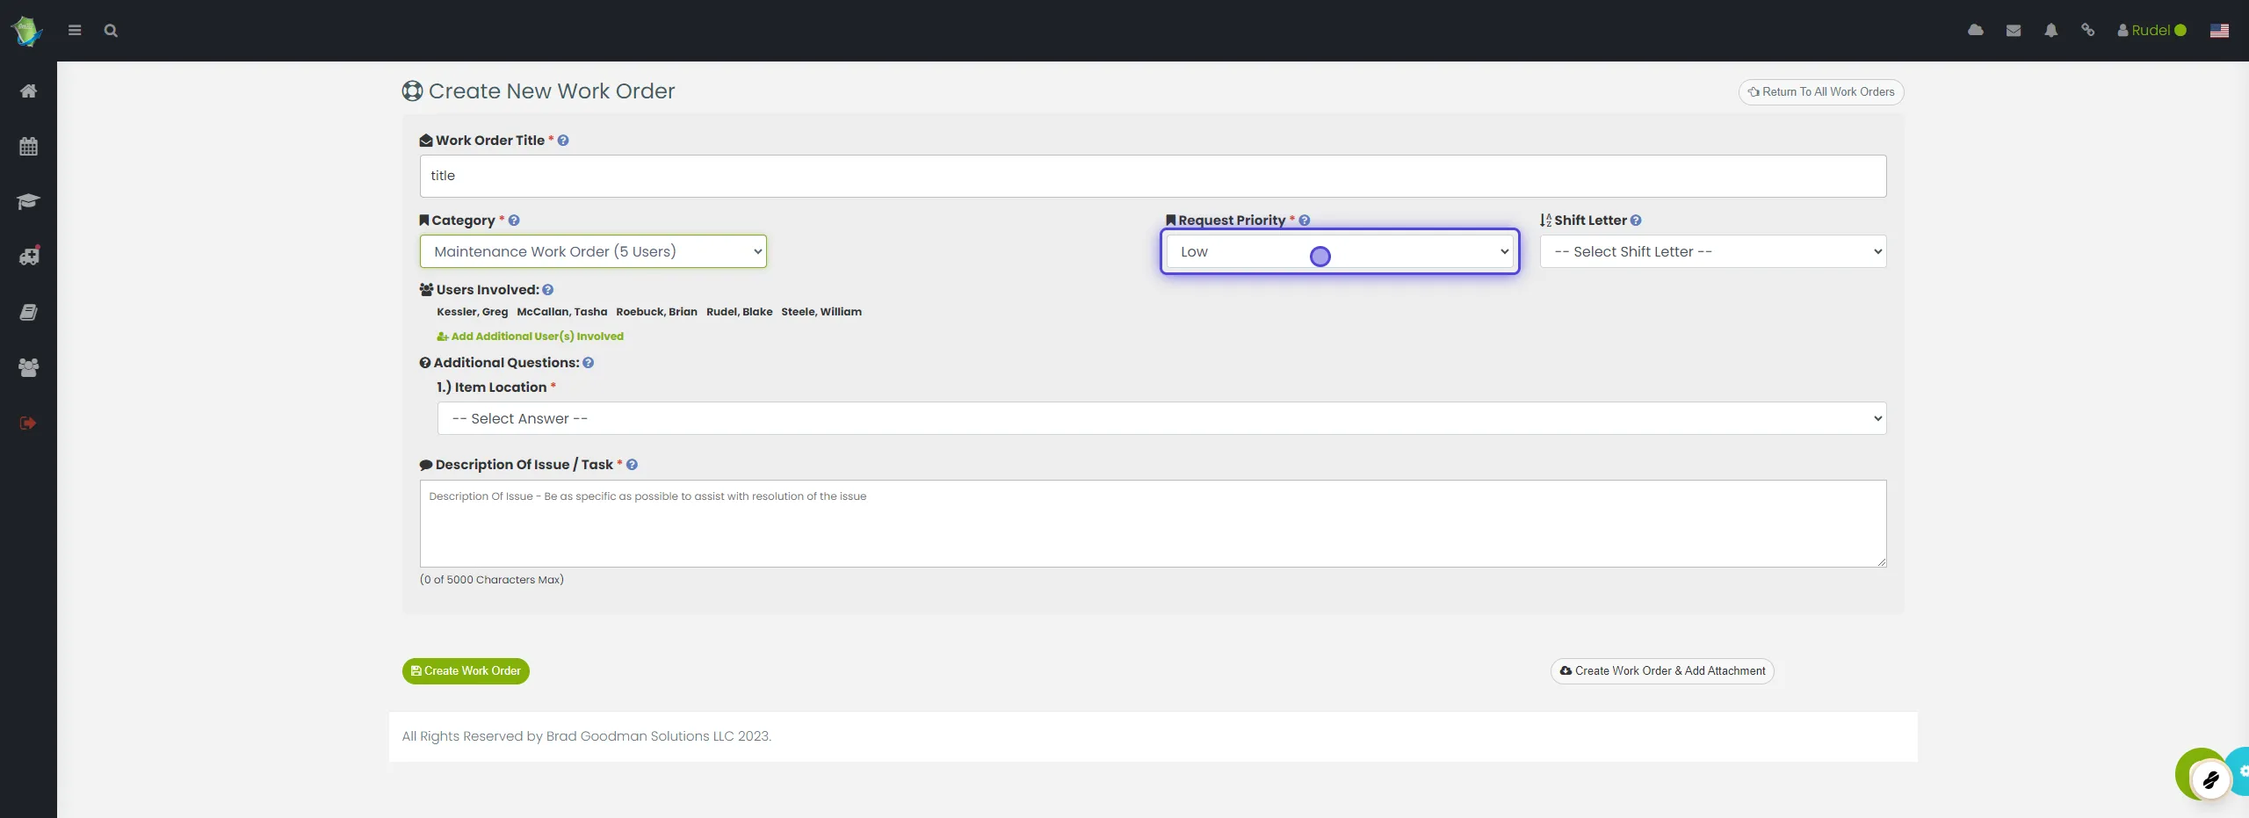Click help icon next to Category label
Image resolution: width=2249 pixels, height=818 pixels.
pos(514,221)
